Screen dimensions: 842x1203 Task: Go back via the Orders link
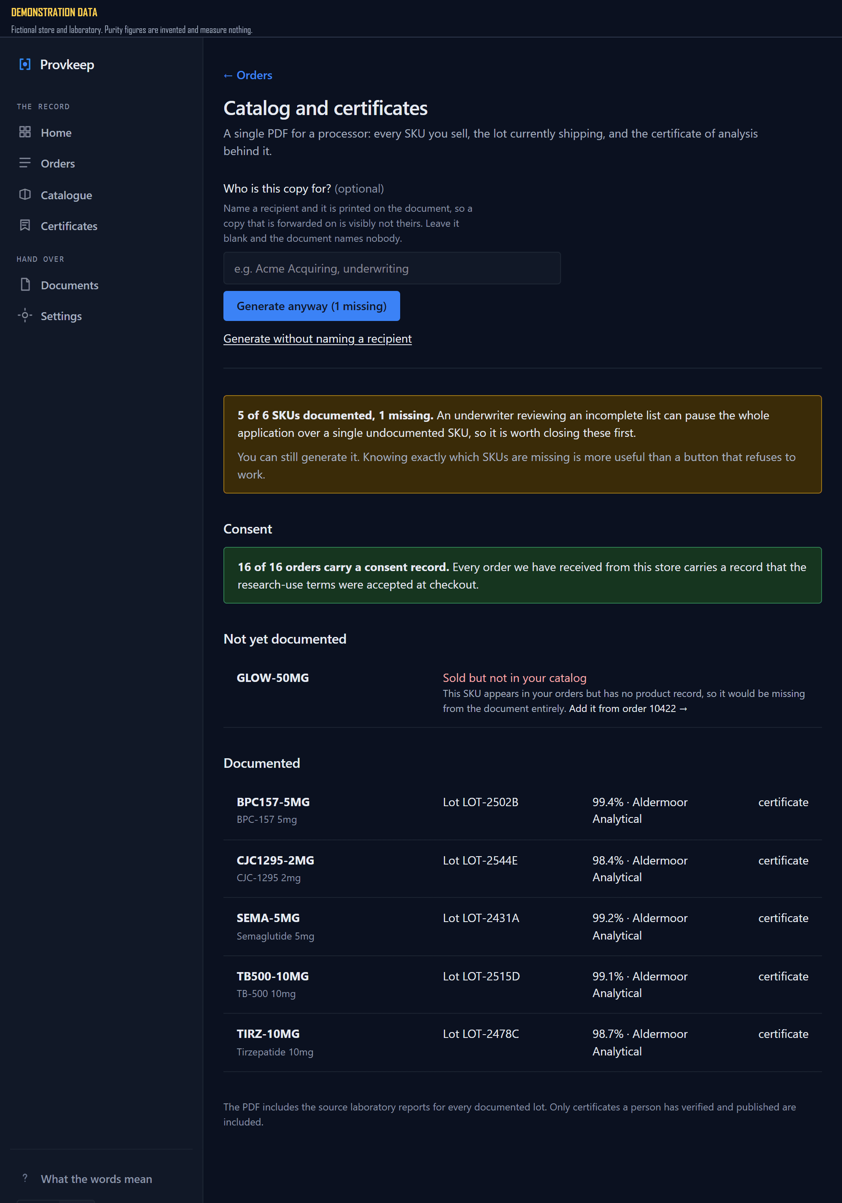pyautogui.click(x=248, y=75)
